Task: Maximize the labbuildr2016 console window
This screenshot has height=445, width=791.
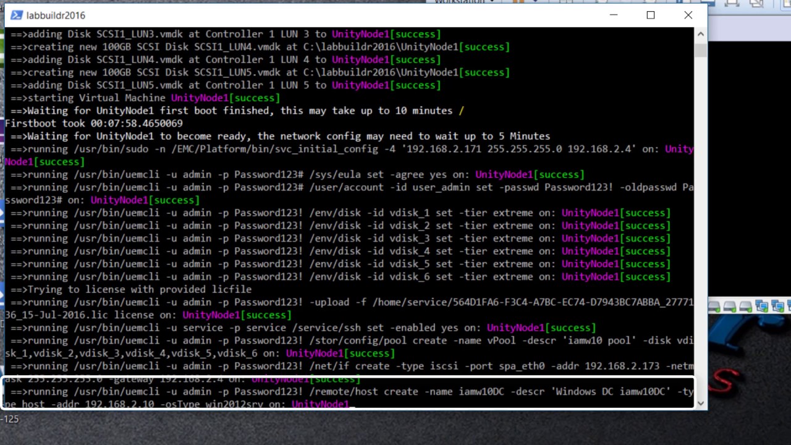Action: point(651,15)
